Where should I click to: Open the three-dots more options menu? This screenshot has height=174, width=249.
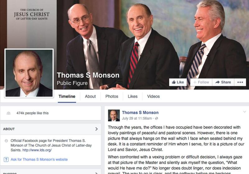(x=240, y=82)
